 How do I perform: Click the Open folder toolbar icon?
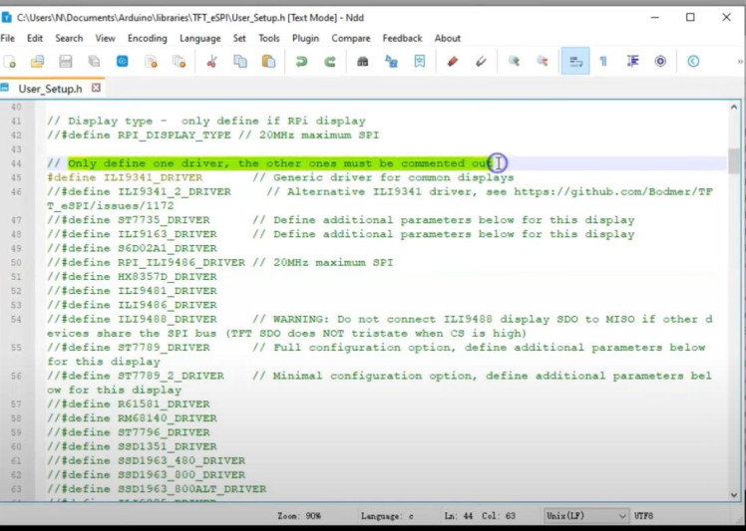pyautogui.click(x=38, y=62)
